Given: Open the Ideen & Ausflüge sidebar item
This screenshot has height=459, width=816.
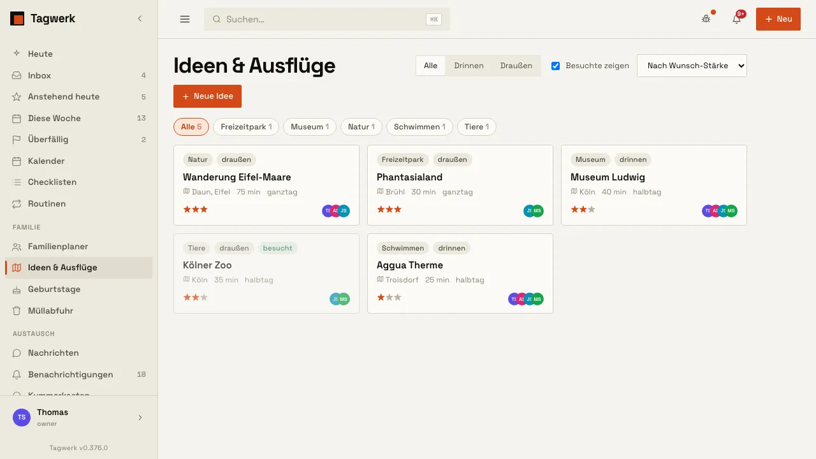Looking at the screenshot, I should [79, 268].
